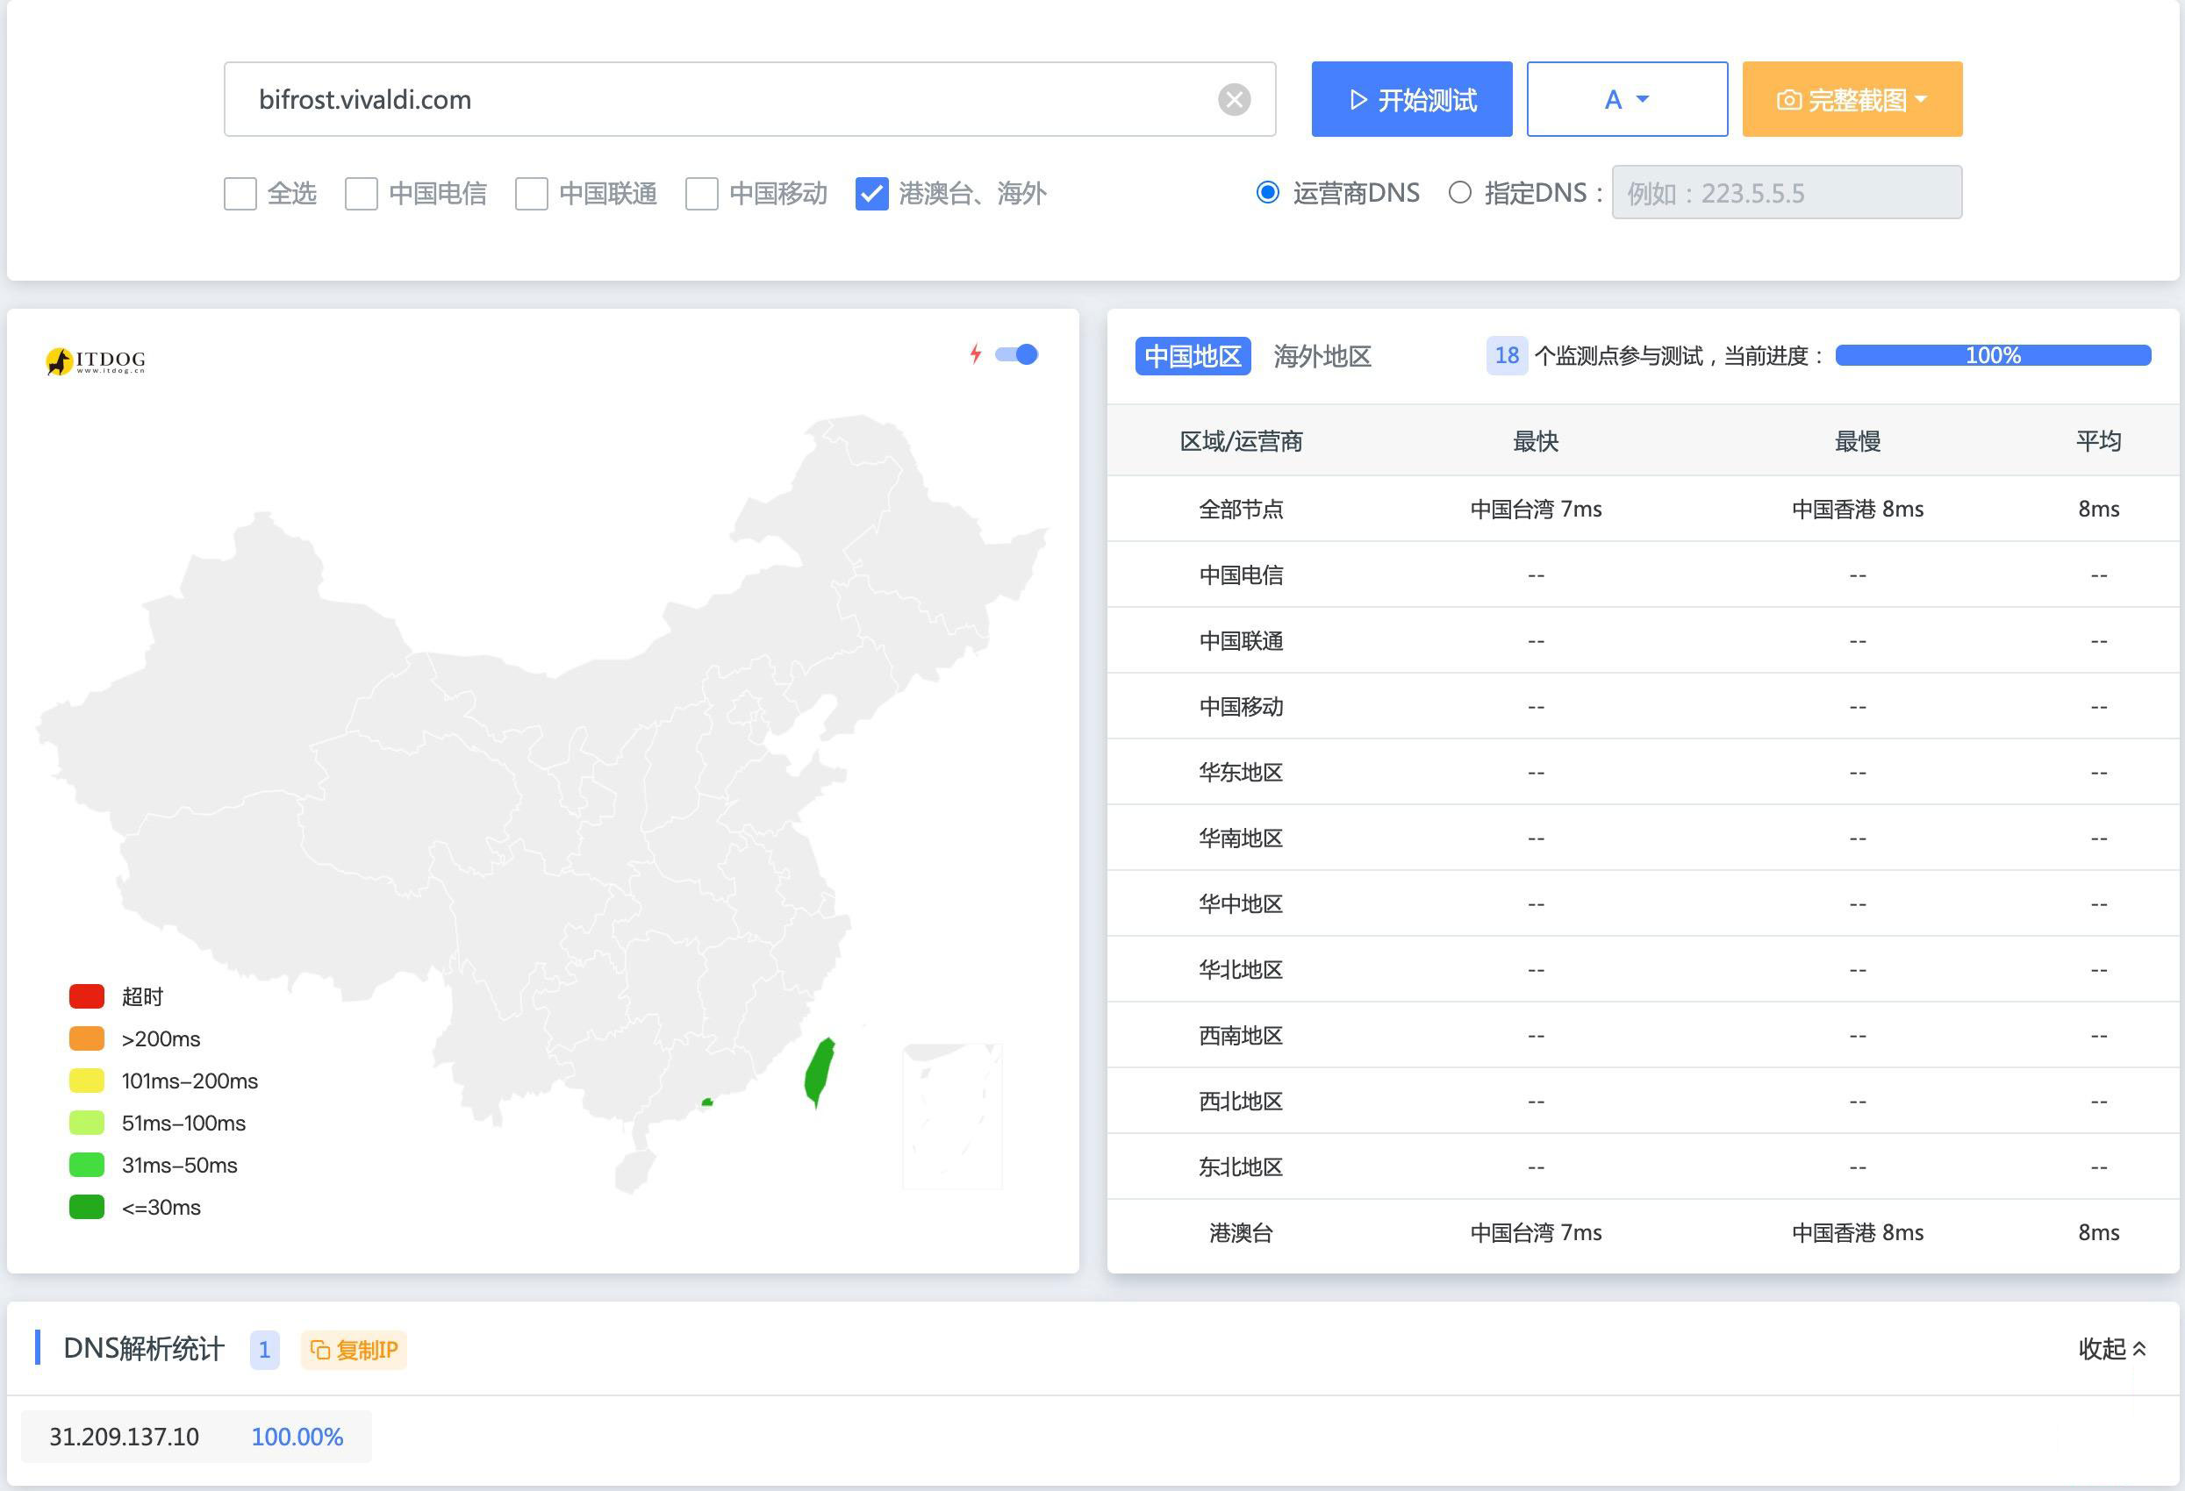Click the red lightning bolt icon
2185x1491 pixels.
click(976, 354)
